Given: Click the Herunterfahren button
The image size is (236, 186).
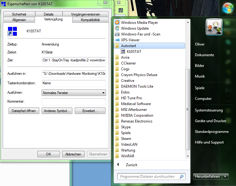Looking at the screenshot, I should pyautogui.click(x=207, y=177).
